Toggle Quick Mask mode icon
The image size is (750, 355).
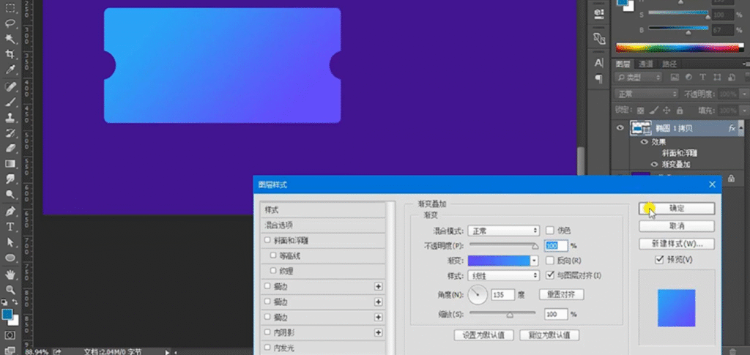coord(10,335)
